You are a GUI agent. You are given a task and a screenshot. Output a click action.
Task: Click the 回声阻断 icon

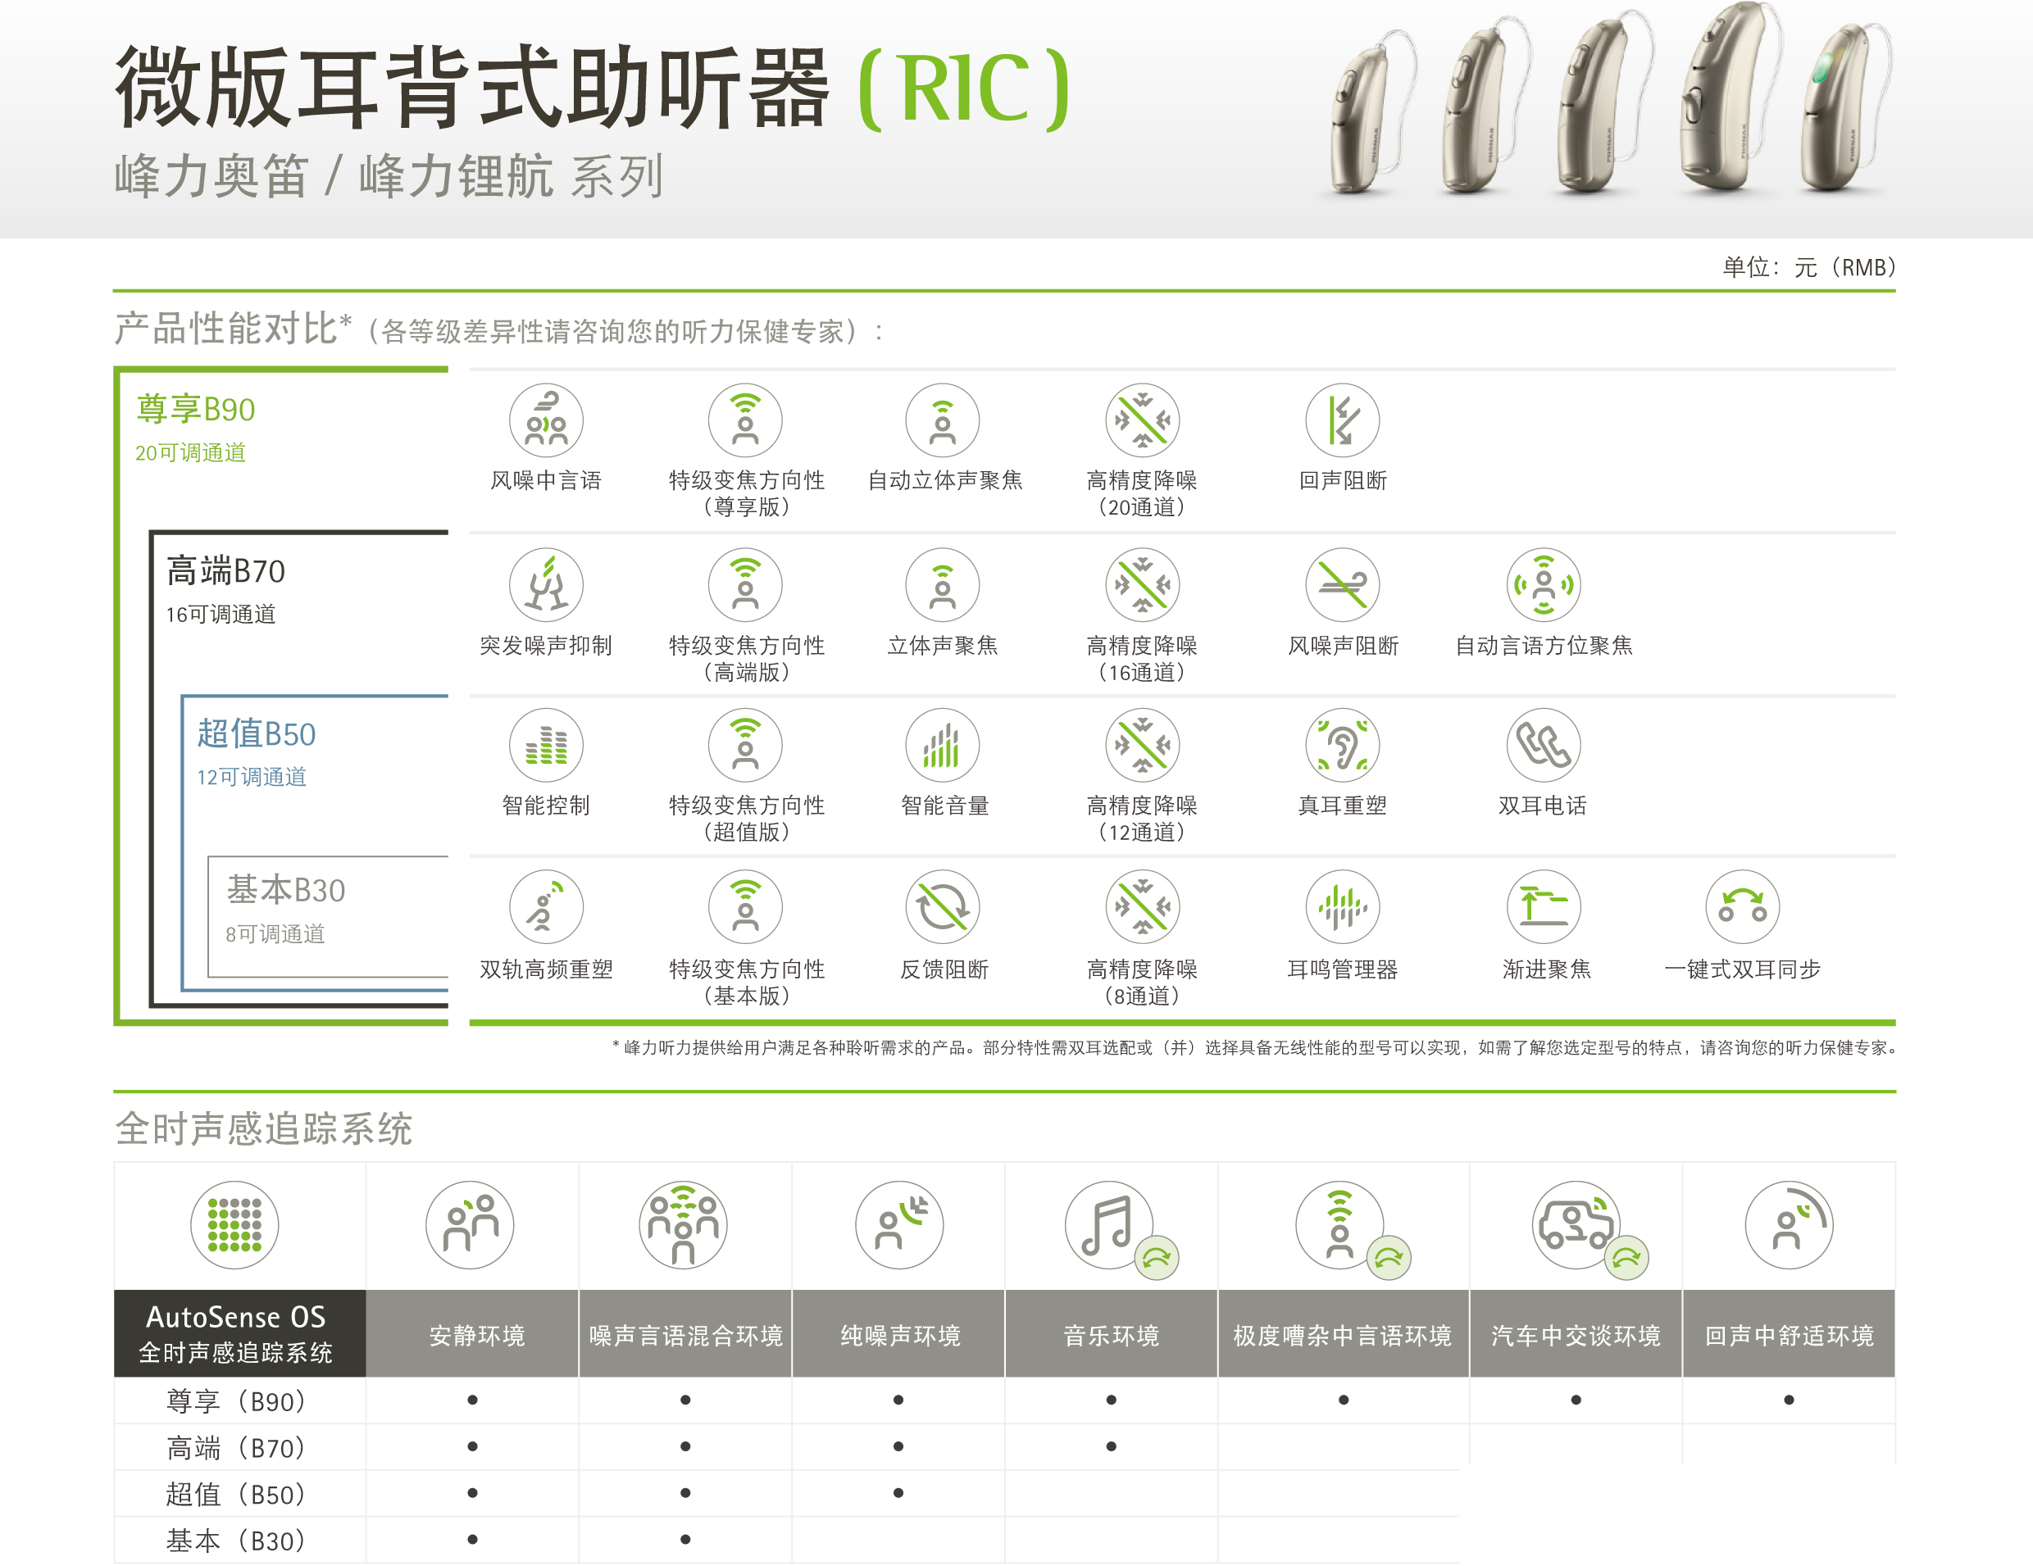click(1341, 420)
